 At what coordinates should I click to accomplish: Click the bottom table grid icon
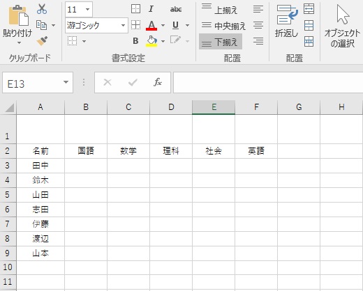coord(309,42)
